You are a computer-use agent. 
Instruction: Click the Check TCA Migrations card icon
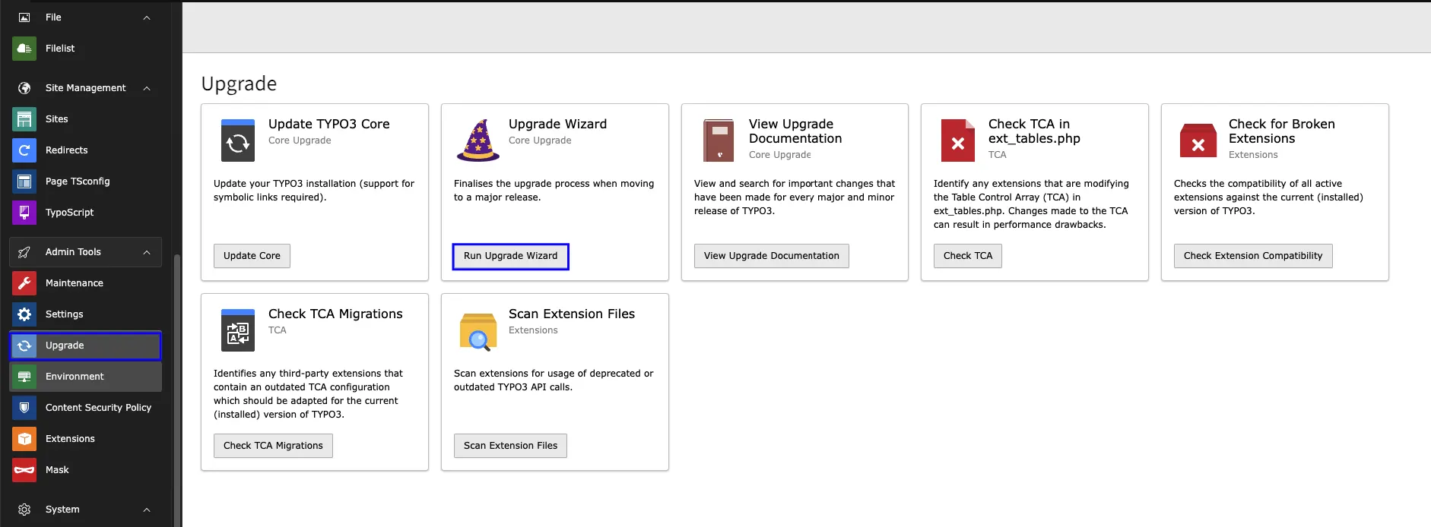click(x=238, y=330)
